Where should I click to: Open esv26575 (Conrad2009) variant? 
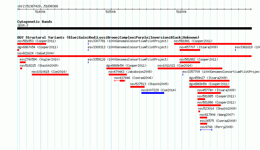click(x=218, y=121)
